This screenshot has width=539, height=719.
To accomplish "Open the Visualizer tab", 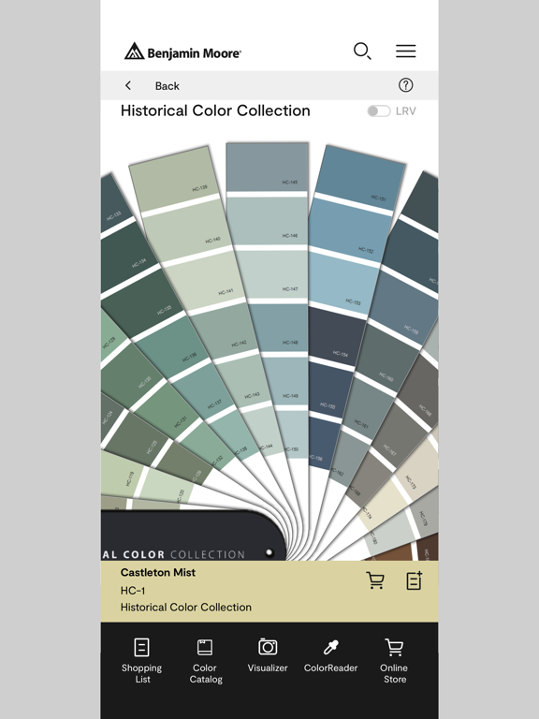I will click(268, 654).
